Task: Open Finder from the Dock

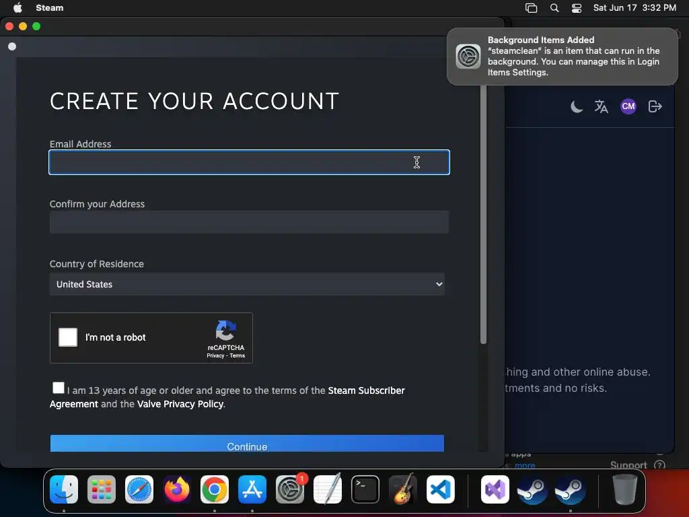Action: tap(64, 489)
